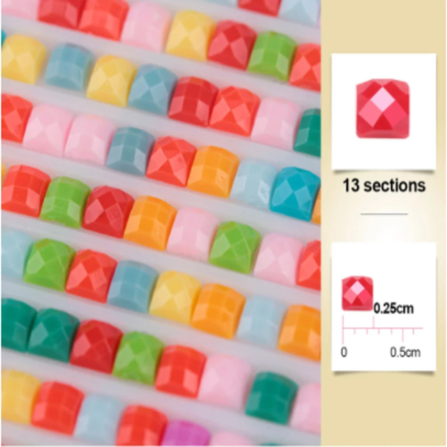The width and height of the screenshot is (447, 447).
Task: Click the "0" label under the ruler
Action: (344, 352)
